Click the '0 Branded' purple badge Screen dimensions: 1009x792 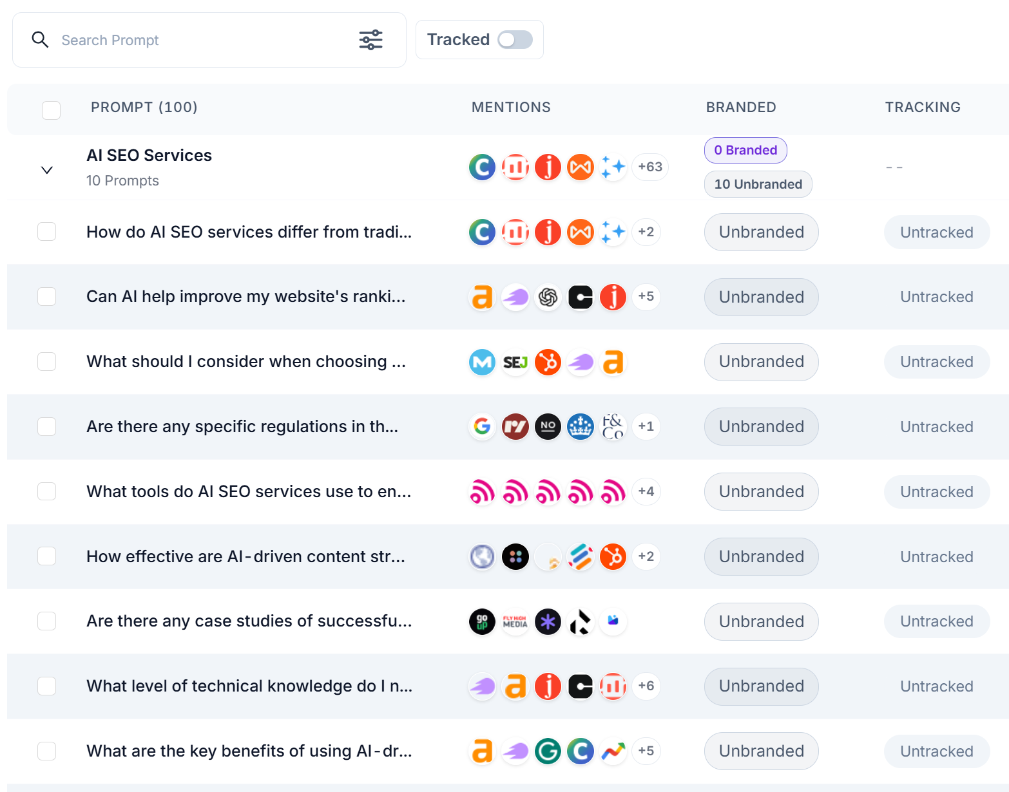tap(745, 150)
